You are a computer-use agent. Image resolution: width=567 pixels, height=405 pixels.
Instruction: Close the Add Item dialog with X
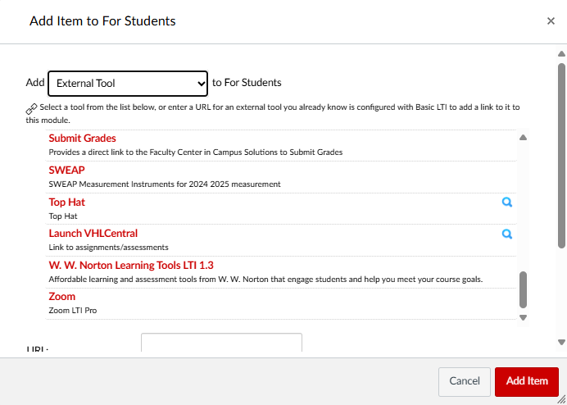click(x=551, y=21)
